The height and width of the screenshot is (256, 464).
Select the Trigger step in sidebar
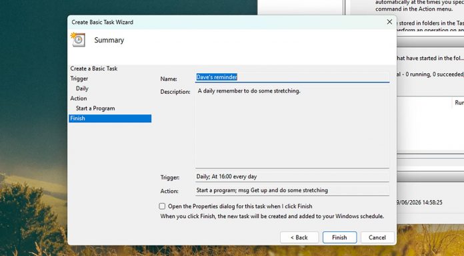79,78
